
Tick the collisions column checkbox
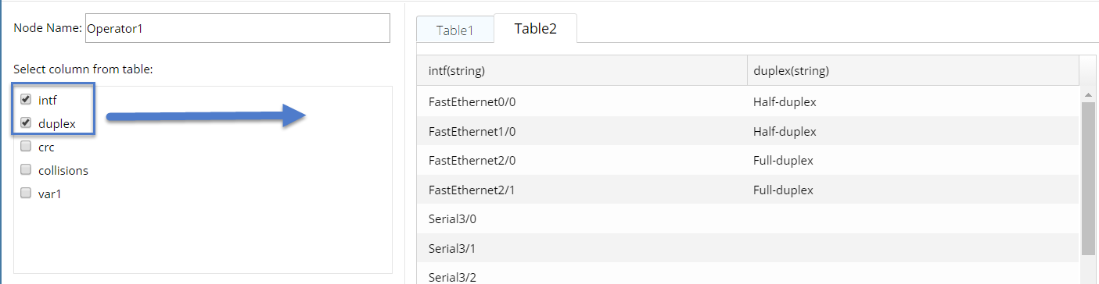[x=26, y=169]
